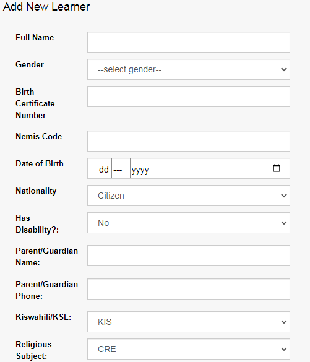Click the Parent/Guardian Name field
The height and width of the screenshot is (362, 310).
coord(189,256)
